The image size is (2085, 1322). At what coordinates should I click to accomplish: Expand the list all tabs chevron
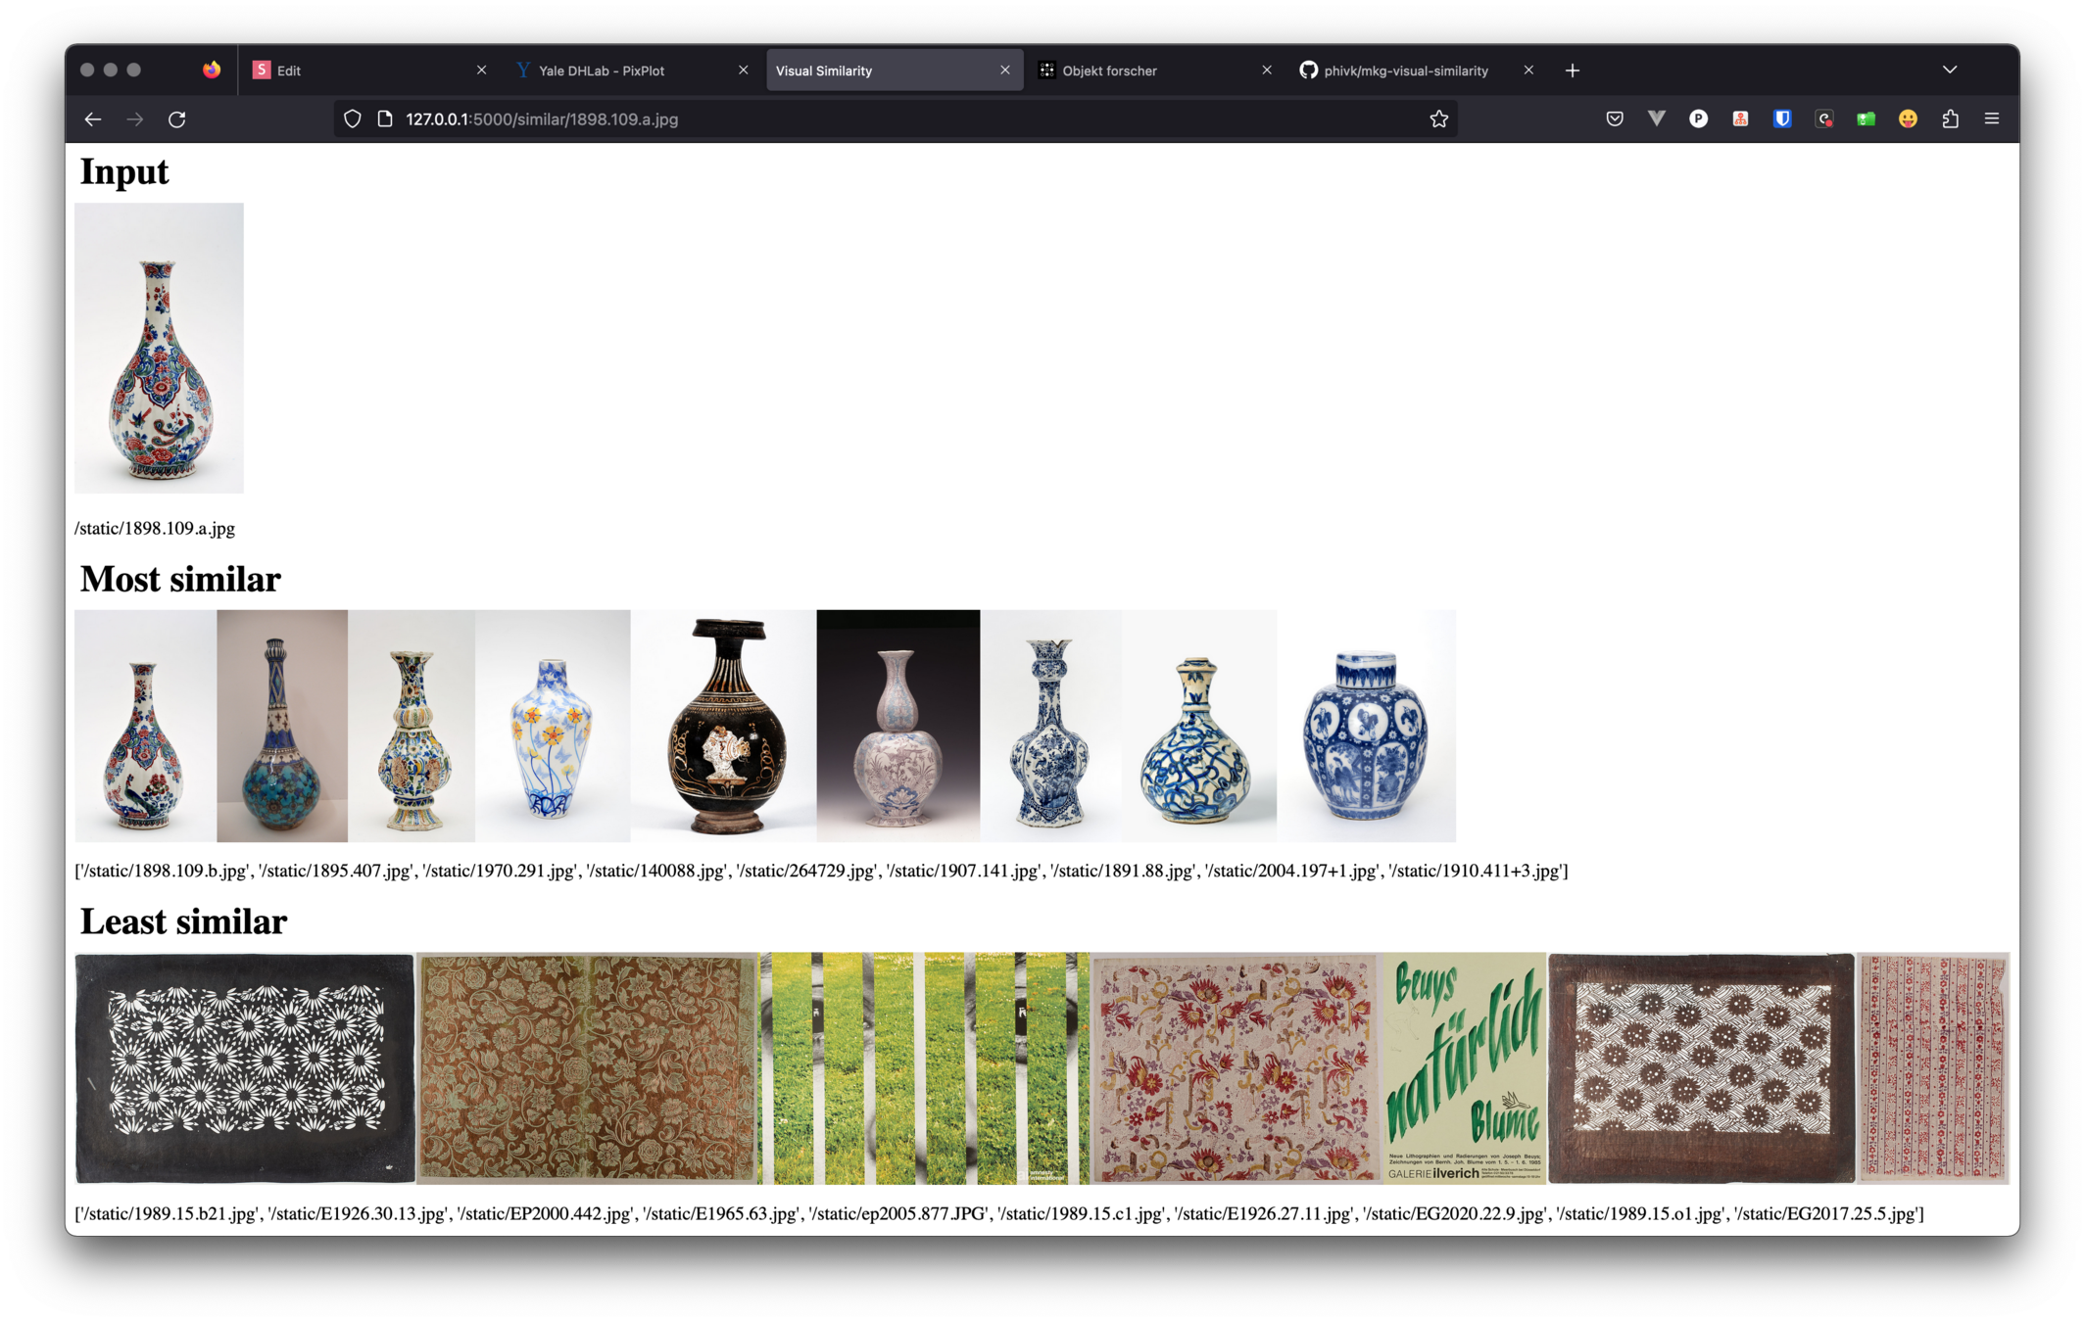click(x=1949, y=71)
